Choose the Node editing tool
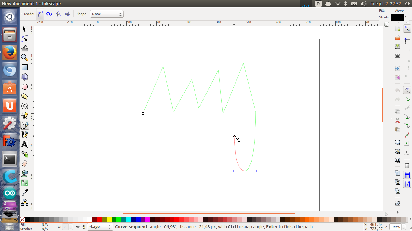Viewport: 412px width, 231px height. click(24, 39)
